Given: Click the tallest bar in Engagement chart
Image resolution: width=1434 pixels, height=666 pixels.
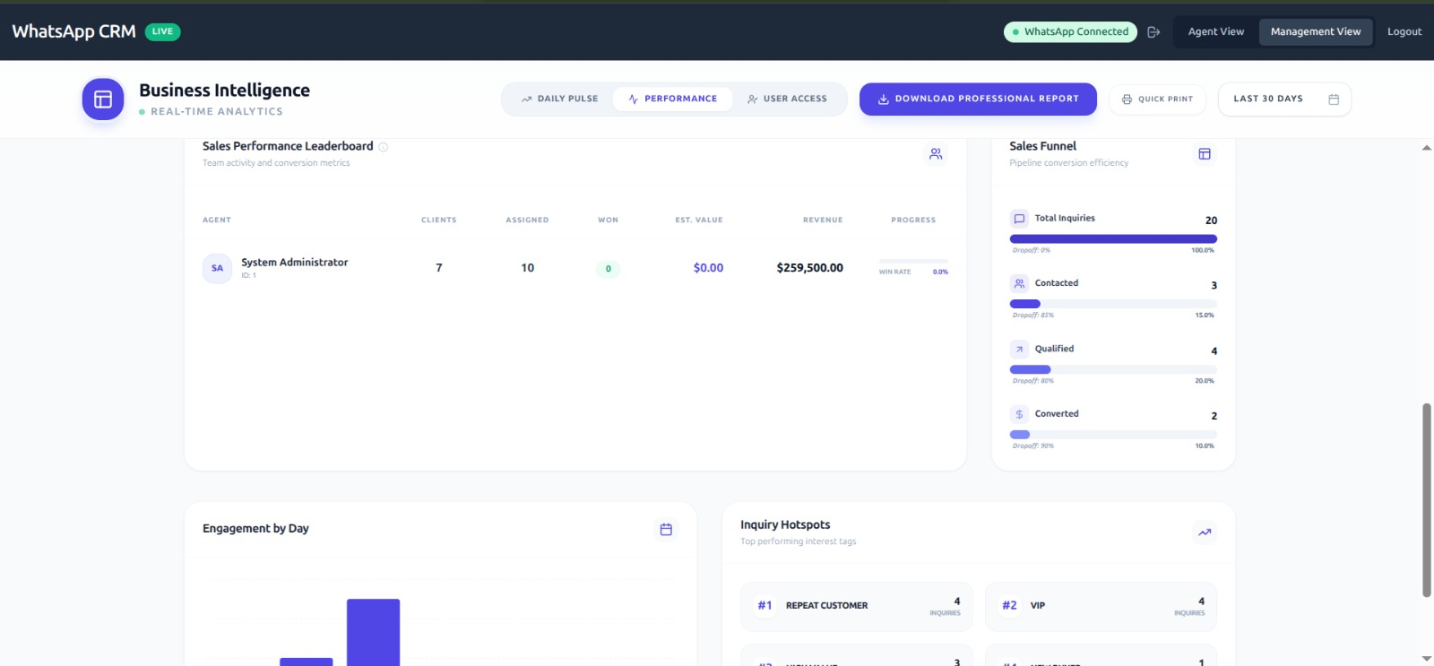Looking at the screenshot, I should [x=373, y=633].
